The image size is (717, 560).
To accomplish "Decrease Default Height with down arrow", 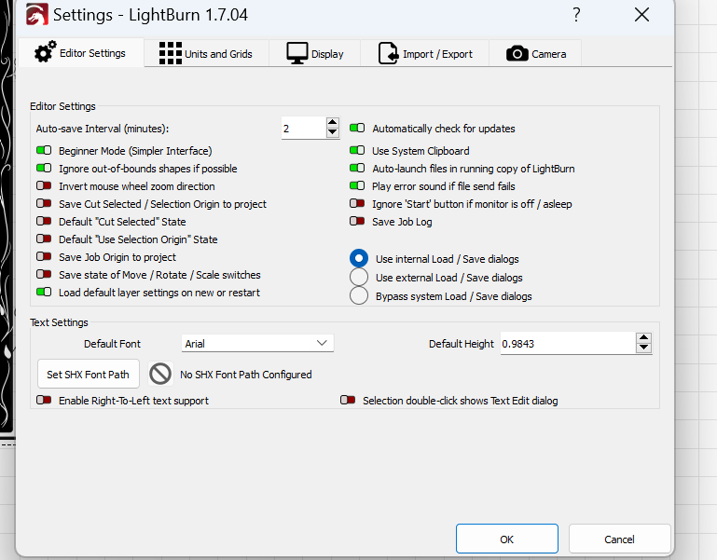I will pyautogui.click(x=644, y=348).
